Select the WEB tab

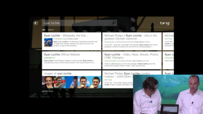43,30
